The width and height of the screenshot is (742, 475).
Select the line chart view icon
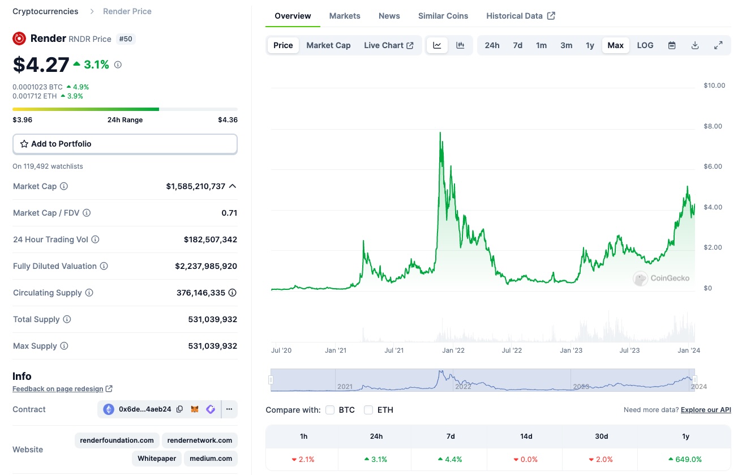(438, 45)
